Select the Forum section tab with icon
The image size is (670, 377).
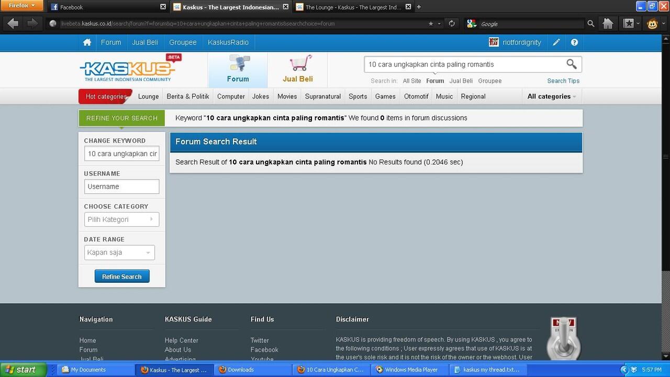click(238, 70)
